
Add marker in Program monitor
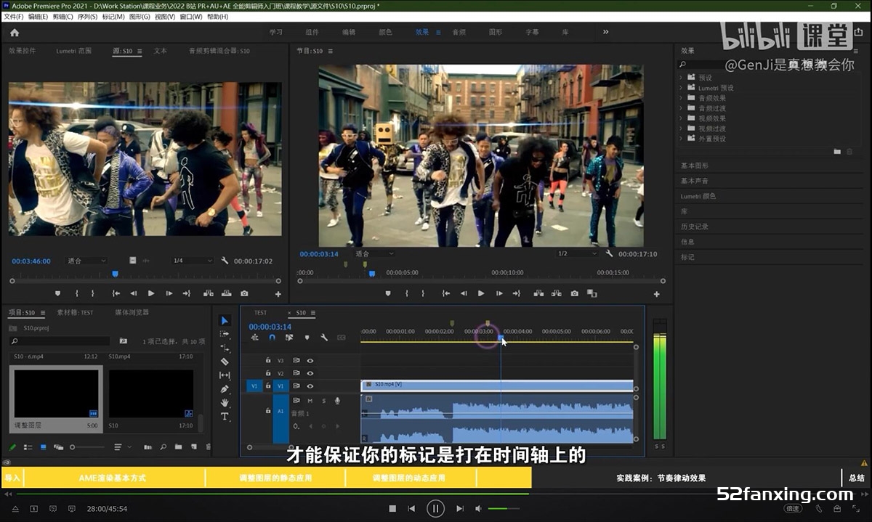pos(388,293)
